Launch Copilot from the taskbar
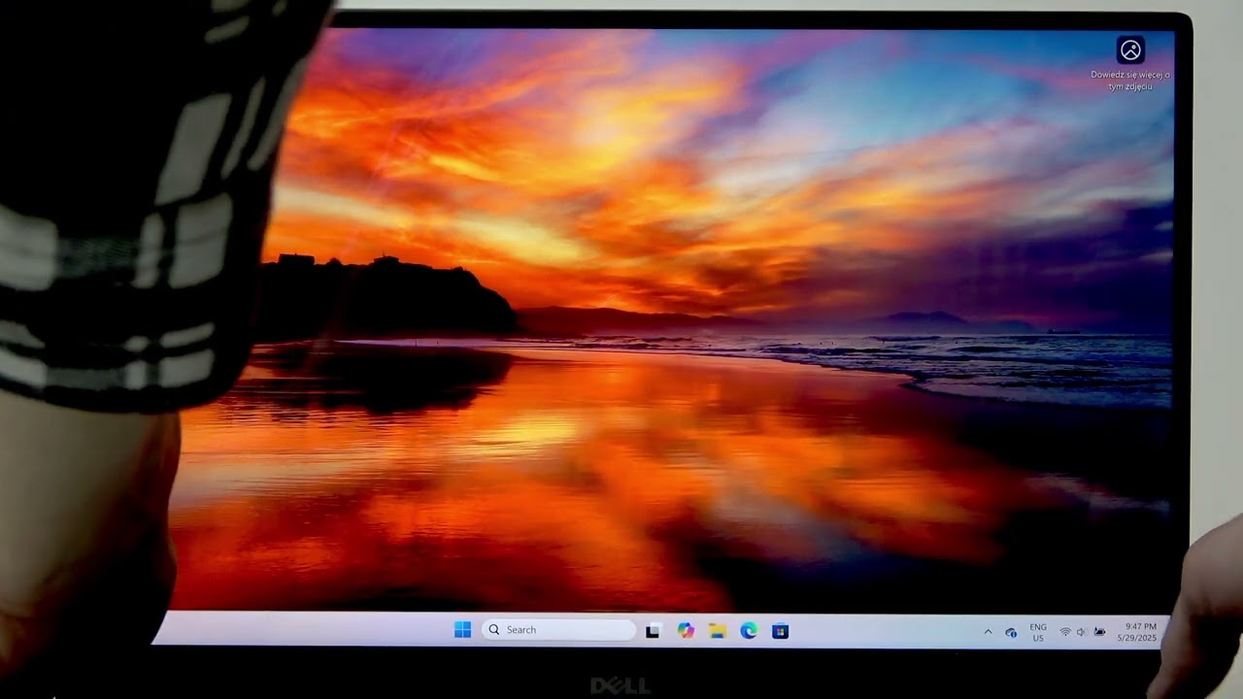Image resolution: width=1243 pixels, height=699 pixels. [686, 631]
